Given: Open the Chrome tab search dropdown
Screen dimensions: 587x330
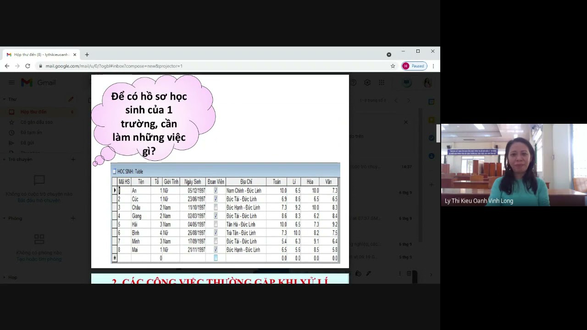Looking at the screenshot, I should pos(389,55).
